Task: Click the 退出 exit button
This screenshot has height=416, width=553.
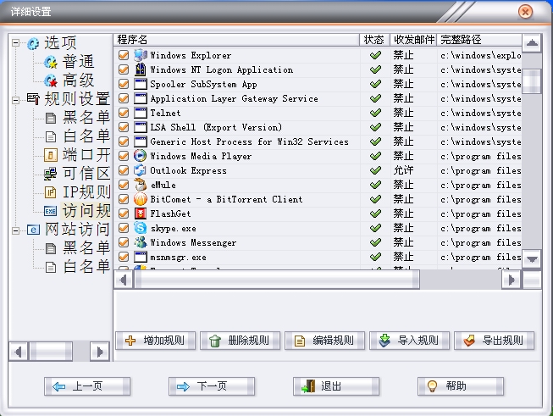Action: (335, 386)
